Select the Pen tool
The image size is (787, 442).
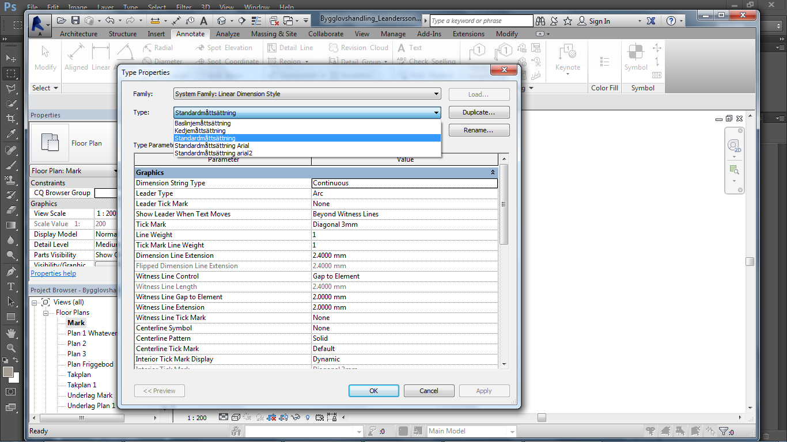[x=11, y=272]
